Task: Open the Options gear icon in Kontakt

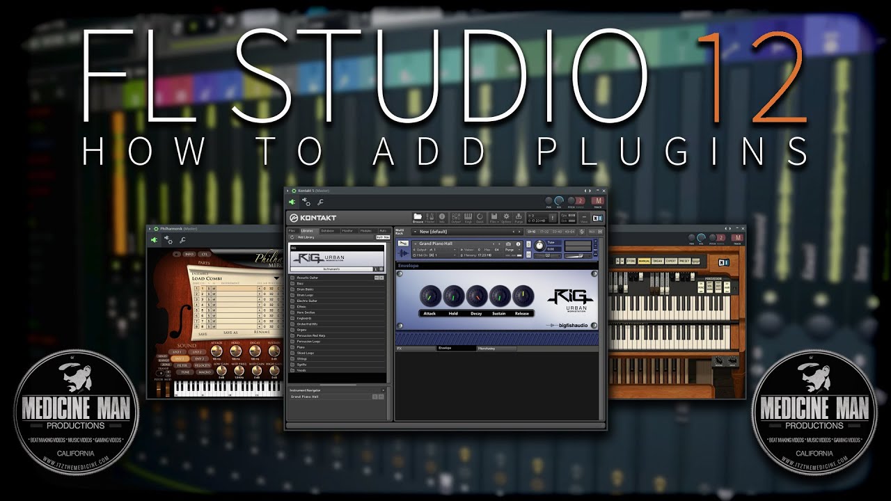Action: pos(506,216)
